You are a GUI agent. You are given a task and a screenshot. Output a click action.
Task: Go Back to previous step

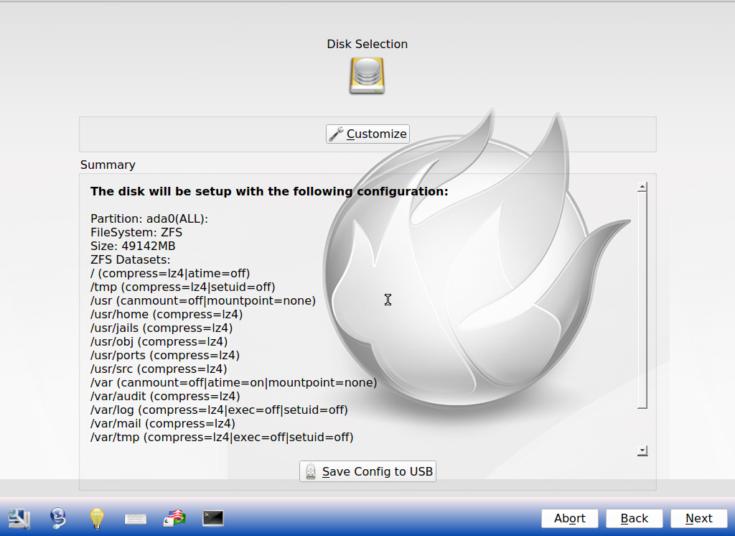point(635,518)
